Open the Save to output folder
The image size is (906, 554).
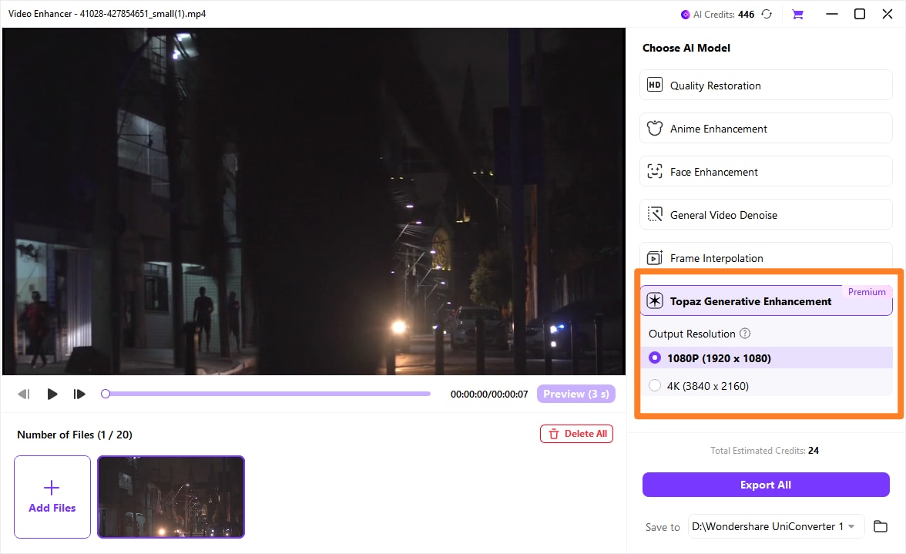coord(880,526)
